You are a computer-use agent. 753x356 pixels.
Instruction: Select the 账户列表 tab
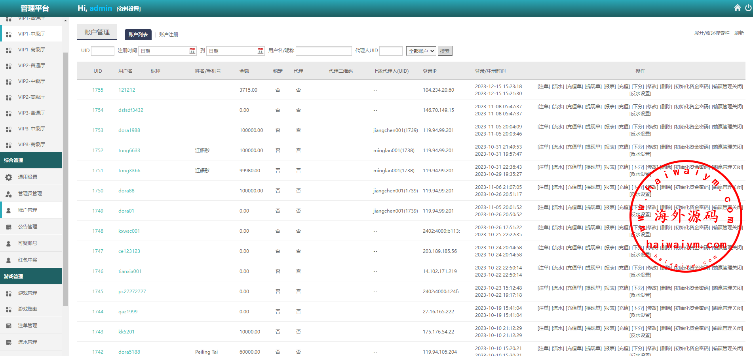(x=138, y=35)
